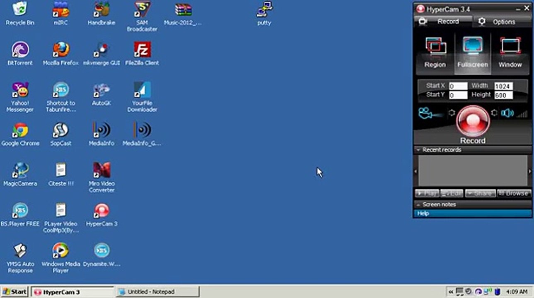Viewport: 534px width, 298px height.
Task: Select the BitTorrent desktop icon
Action: click(20, 53)
